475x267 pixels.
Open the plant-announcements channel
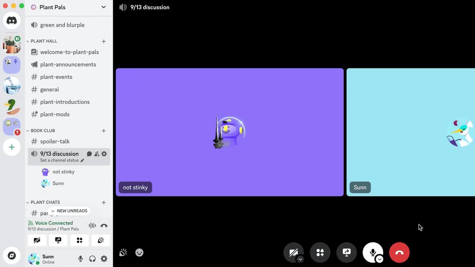[68, 64]
